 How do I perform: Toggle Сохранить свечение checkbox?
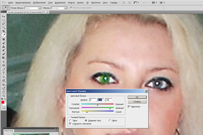click(70, 124)
